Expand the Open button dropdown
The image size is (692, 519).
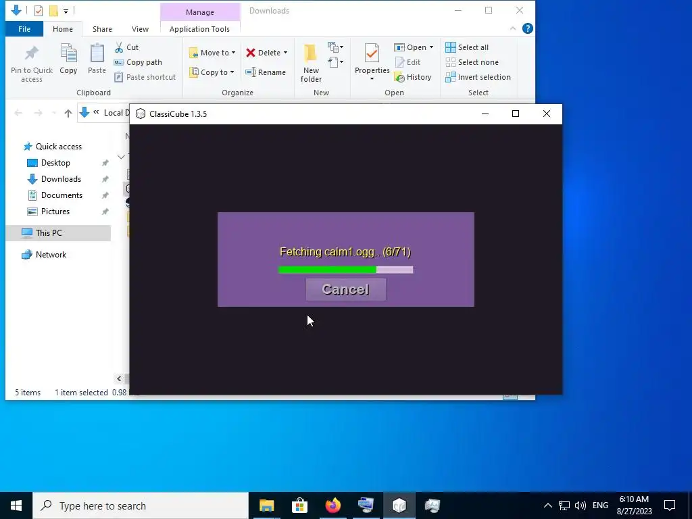pyautogui.click(x=431, y=47)
